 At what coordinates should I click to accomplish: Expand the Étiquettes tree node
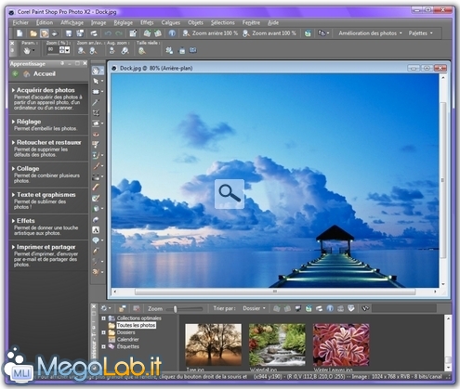point(103,346)
